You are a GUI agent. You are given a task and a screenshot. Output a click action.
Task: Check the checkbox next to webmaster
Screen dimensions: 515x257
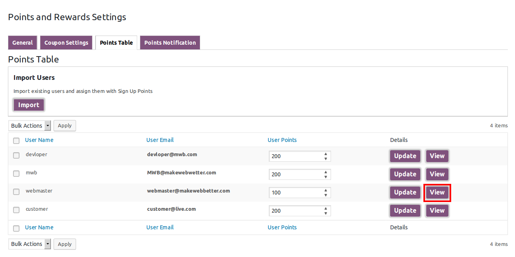[x=16, y=191]
